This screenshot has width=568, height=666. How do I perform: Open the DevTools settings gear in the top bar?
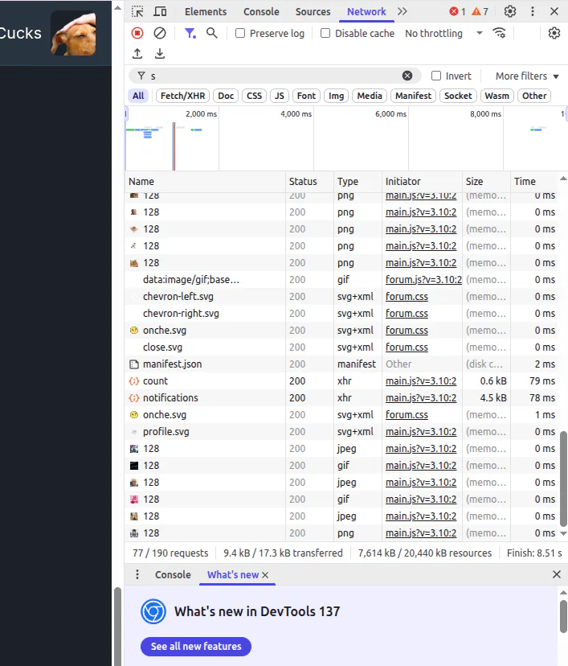click(510, 11)
